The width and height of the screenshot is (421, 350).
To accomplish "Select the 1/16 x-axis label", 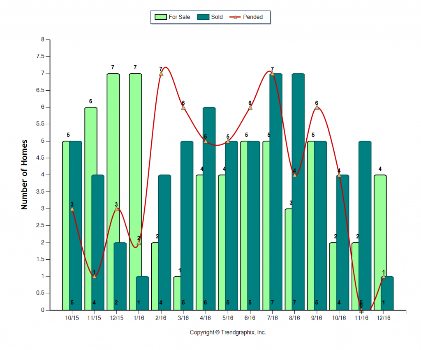I will coord(139,318).
